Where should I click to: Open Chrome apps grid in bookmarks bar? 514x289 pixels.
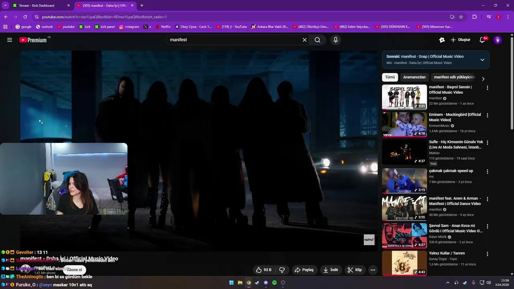[x=5, y=27]
